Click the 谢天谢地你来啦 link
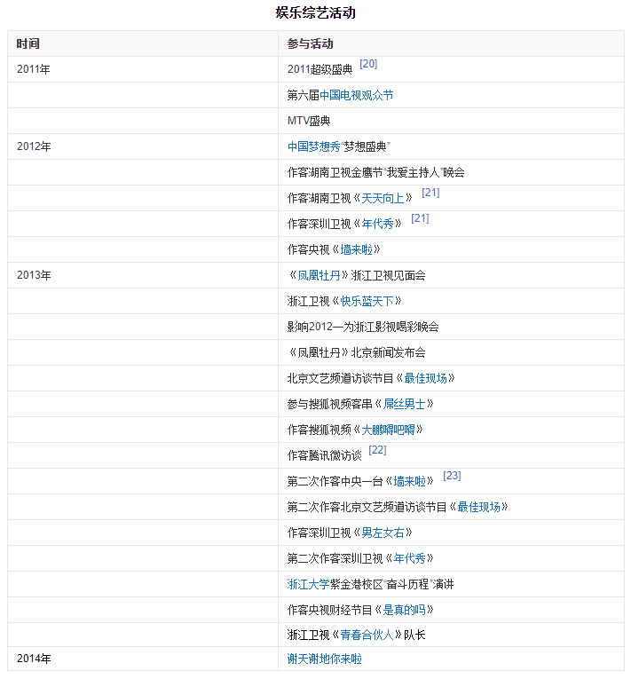The width and height of the screenshot is (639, 679). [x=324, y=659]
